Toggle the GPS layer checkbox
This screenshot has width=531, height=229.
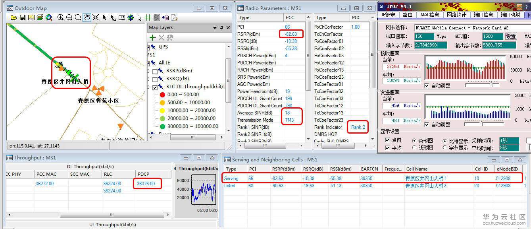tap(148, 47)
